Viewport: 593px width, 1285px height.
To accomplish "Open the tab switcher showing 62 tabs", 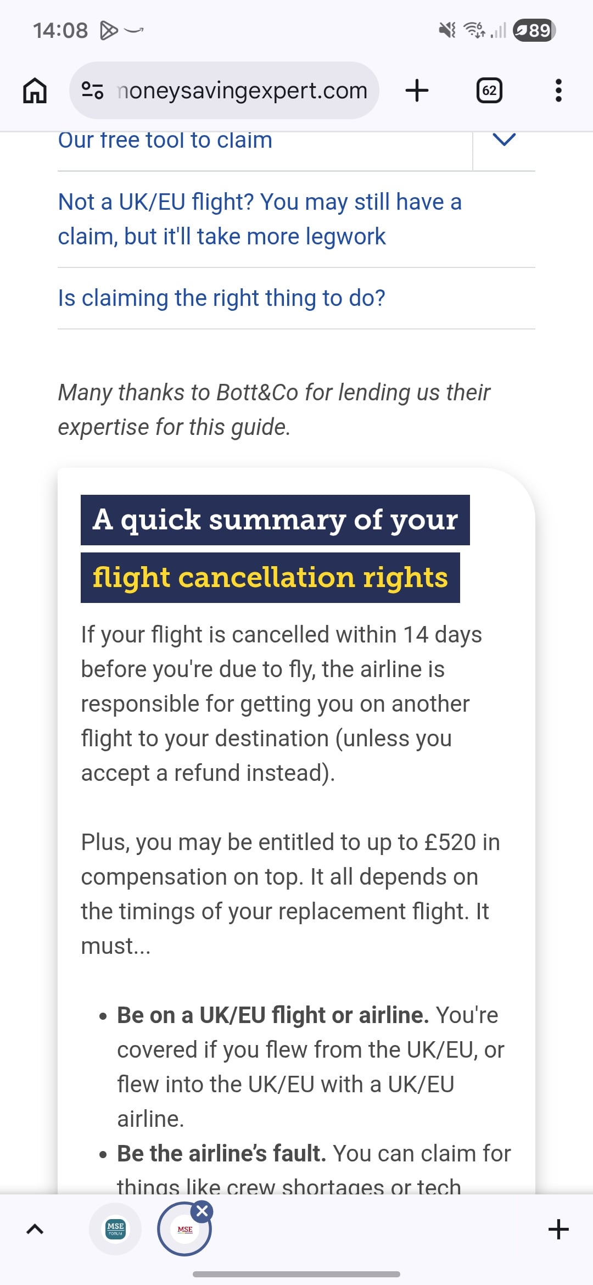I will tap(489, 91).
